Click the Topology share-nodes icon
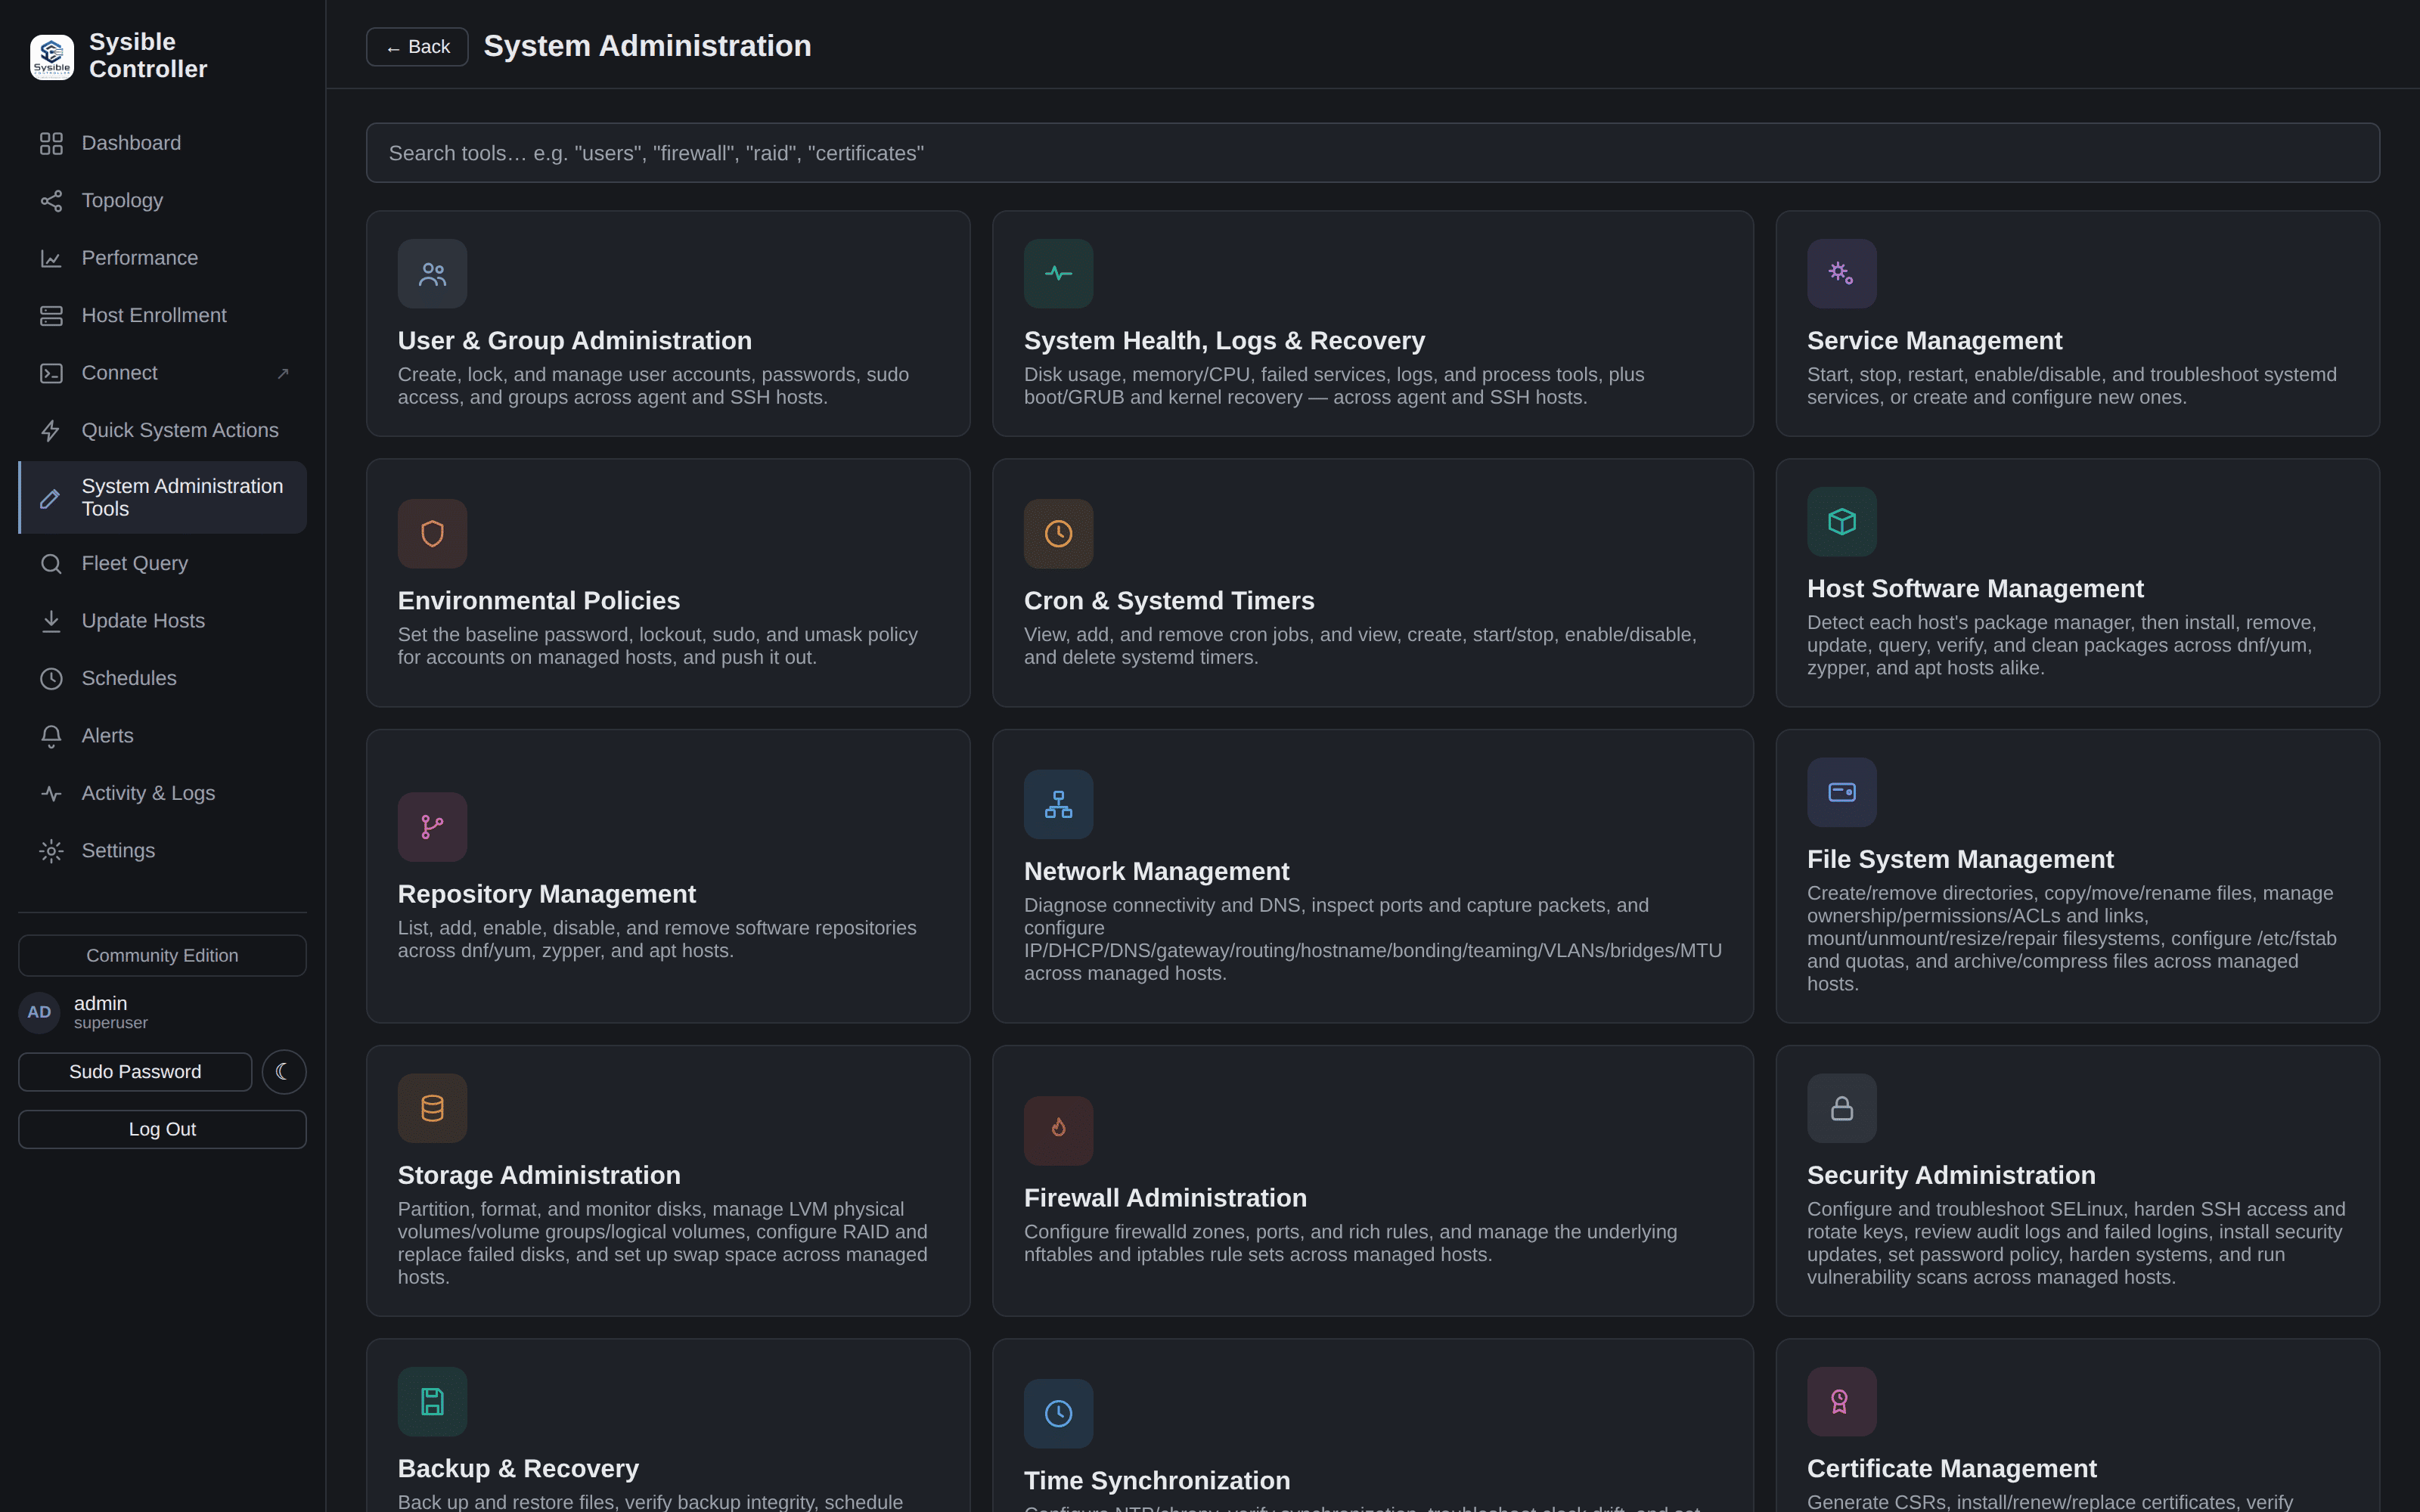Screen dimensions: 2420x1512 (51, 201)
